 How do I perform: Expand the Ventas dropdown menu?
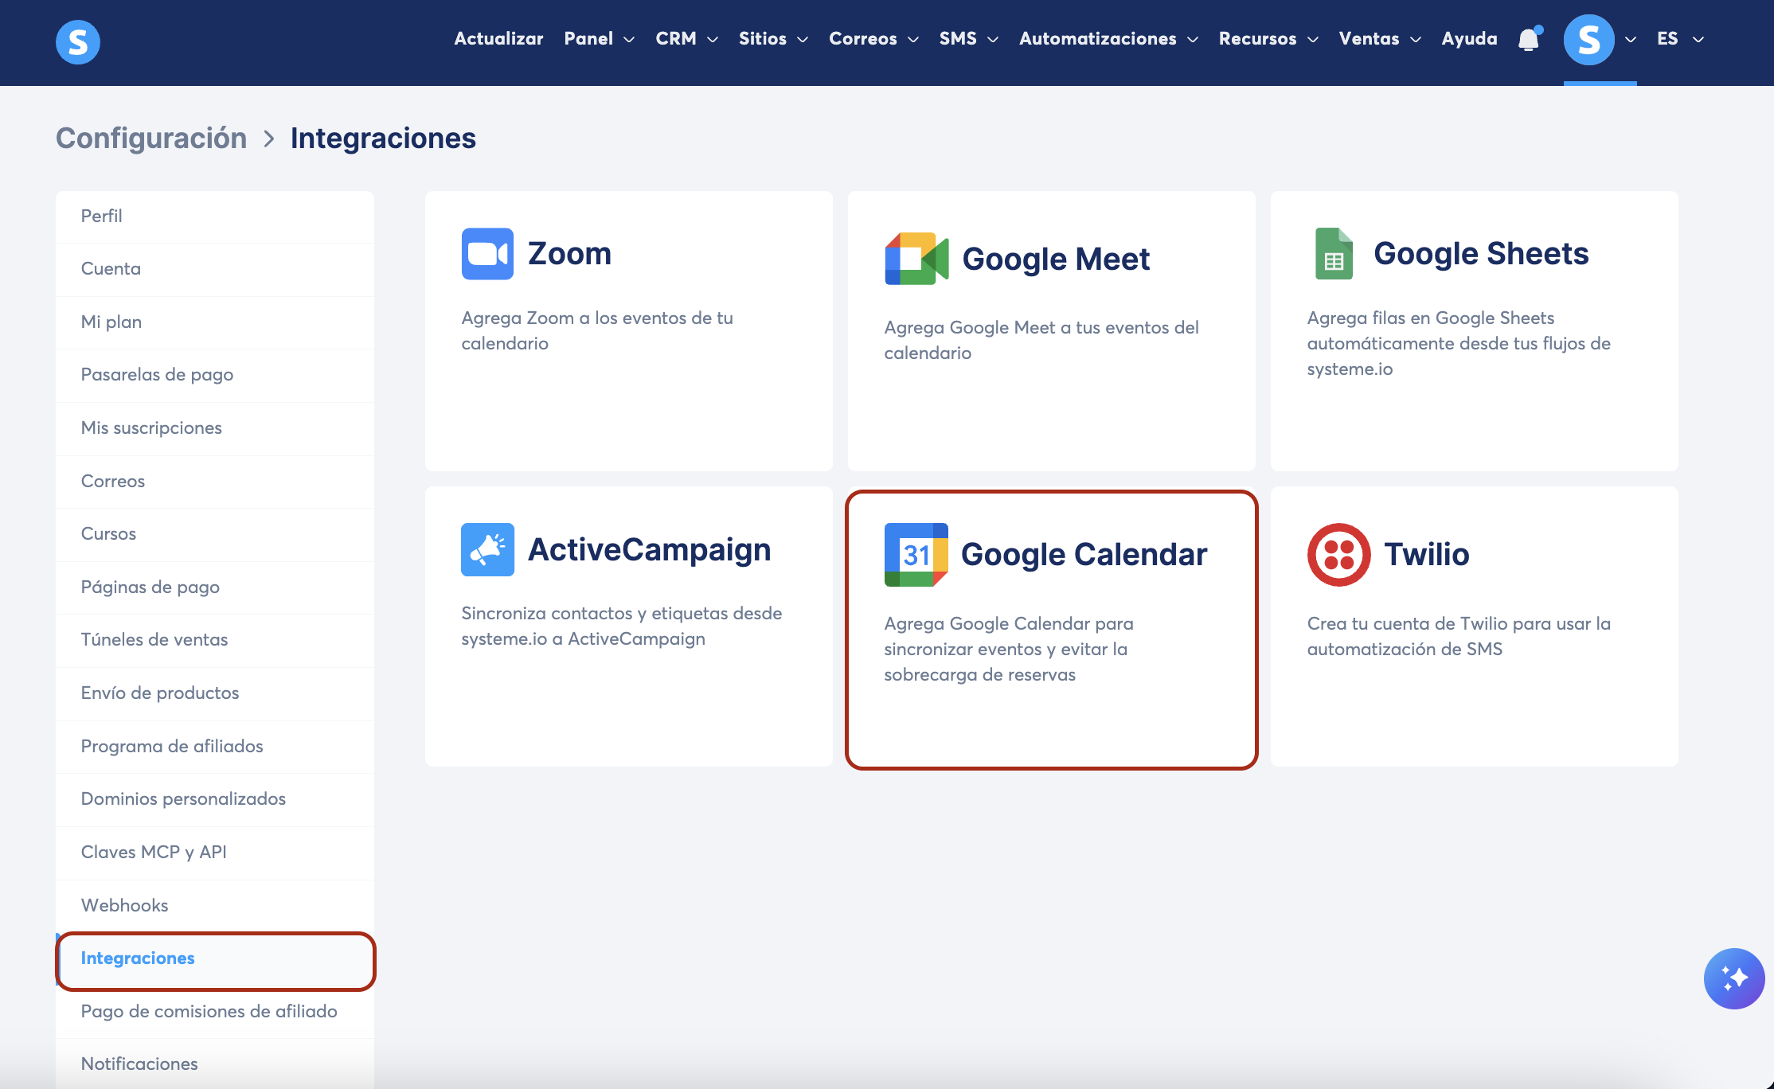(1381, 39)
